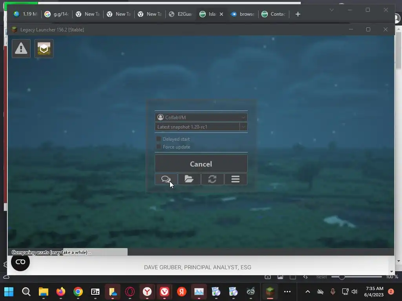Switch to the g.g/14 Google tab
Image resolution: width=402 pixels, height=301 pixels.
pyautogui.click(x=57, y=14)
